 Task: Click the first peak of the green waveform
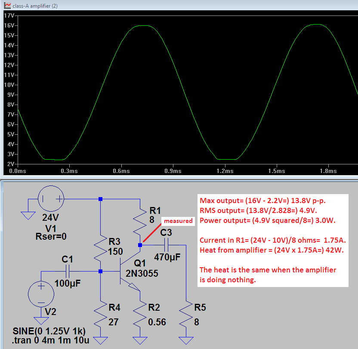tap(143, 25)
